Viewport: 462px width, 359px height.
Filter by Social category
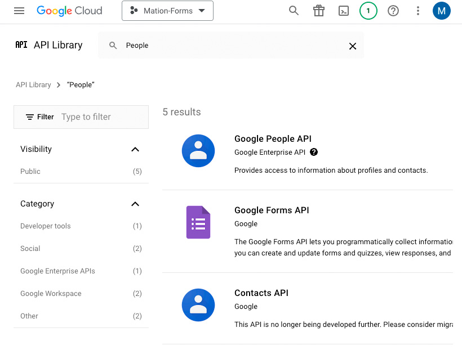(x=81, y=249)
